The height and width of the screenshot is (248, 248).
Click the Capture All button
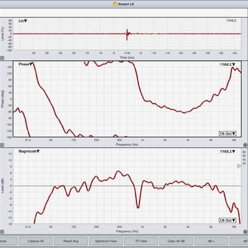click(x=35, y=241)
